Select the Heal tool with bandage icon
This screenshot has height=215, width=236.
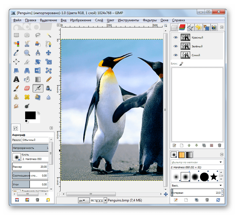(x=27, y=97)
